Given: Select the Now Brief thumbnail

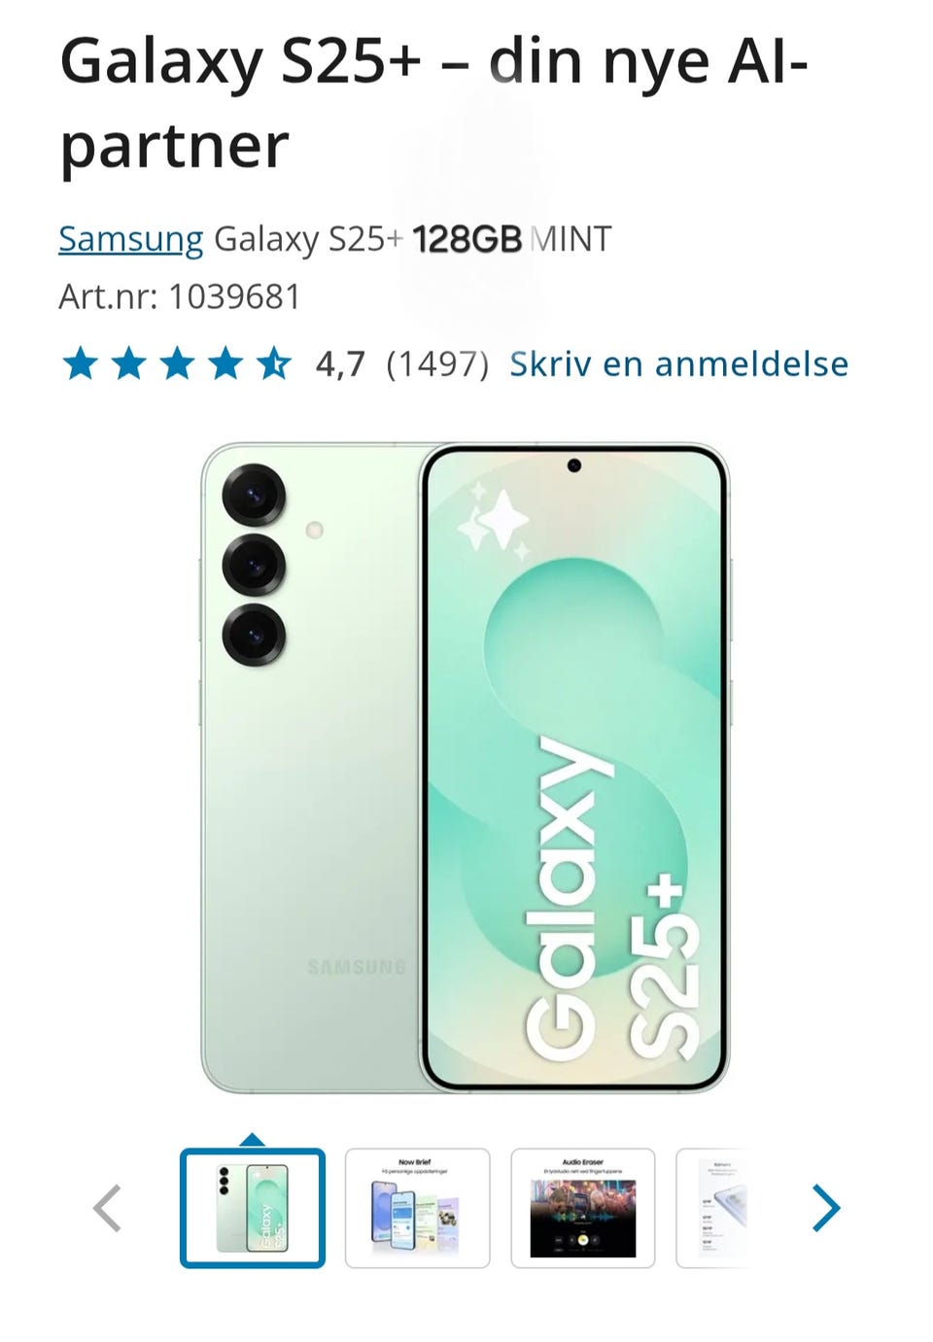Looking at the screenshot, I should tap(418, 1208).
